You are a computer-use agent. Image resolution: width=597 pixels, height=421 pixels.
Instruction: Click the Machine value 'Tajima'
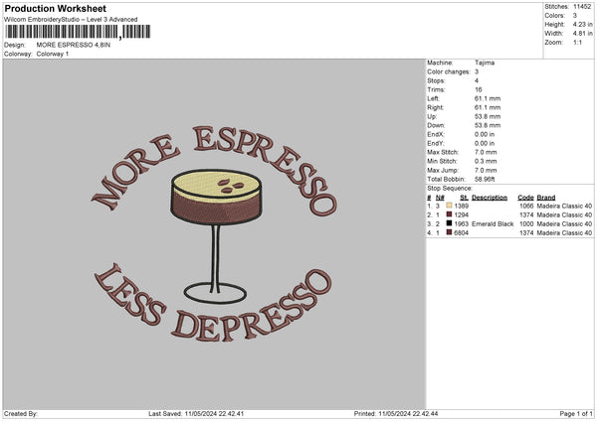pyautogui.click(x=485, y=63)
